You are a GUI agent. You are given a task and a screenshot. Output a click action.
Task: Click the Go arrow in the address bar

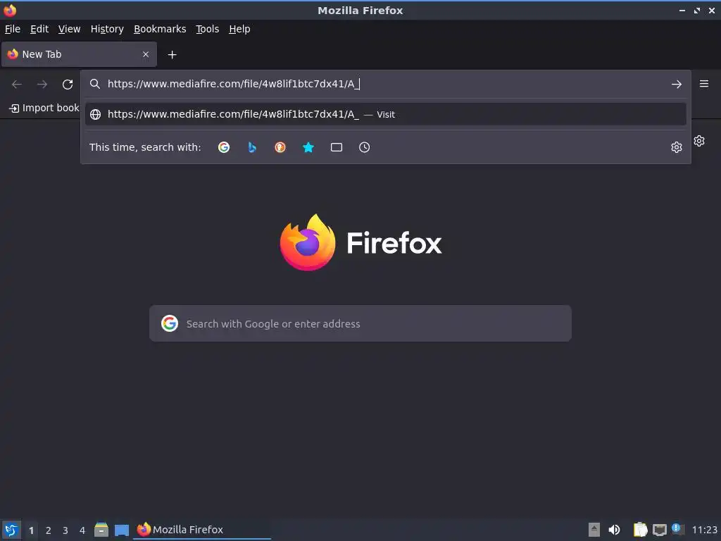point(677,85)
